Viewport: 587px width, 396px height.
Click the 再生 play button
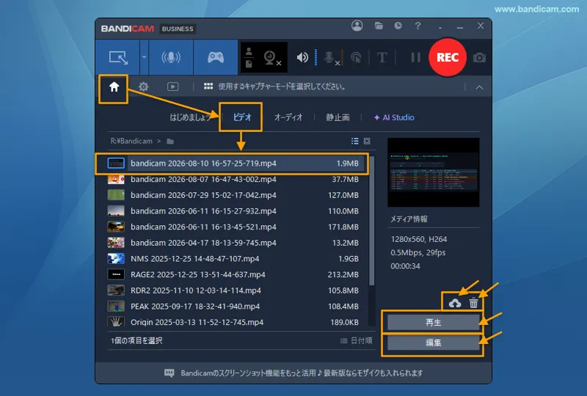pyautogui.click(x=433, y=322)
